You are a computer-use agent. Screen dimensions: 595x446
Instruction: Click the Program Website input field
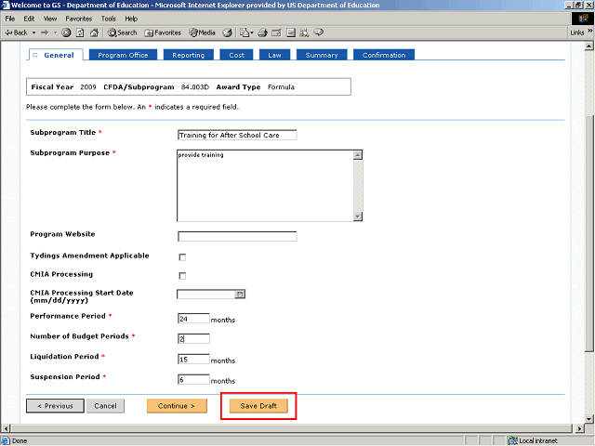click(237, 236)
